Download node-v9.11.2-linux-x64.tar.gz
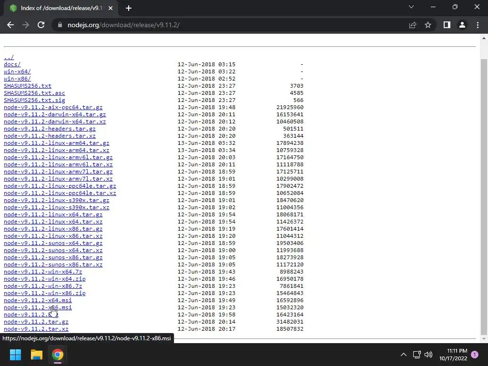Image resolution: width=488 pixels, height=366 pixels. (x=53, y=215)
